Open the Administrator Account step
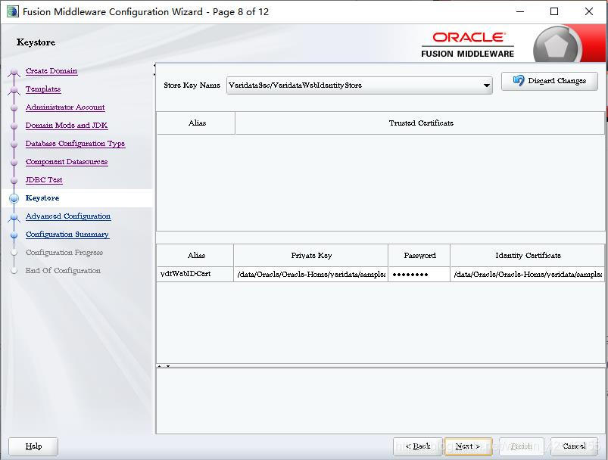 [x=65, y=107]
